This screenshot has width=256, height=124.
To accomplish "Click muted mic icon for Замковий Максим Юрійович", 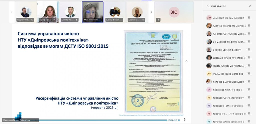I will click(x=249, y=18).
